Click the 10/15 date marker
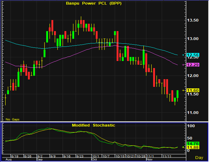The height and width of the screenshot is (162, 209). coord(120,156)
